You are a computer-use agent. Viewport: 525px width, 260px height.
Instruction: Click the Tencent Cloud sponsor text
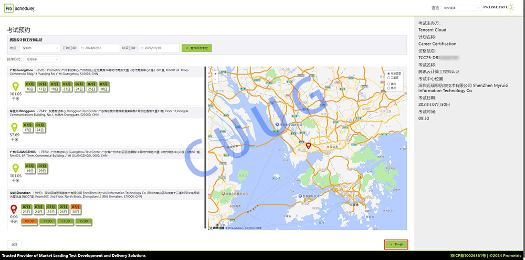(x=432, y=30)
